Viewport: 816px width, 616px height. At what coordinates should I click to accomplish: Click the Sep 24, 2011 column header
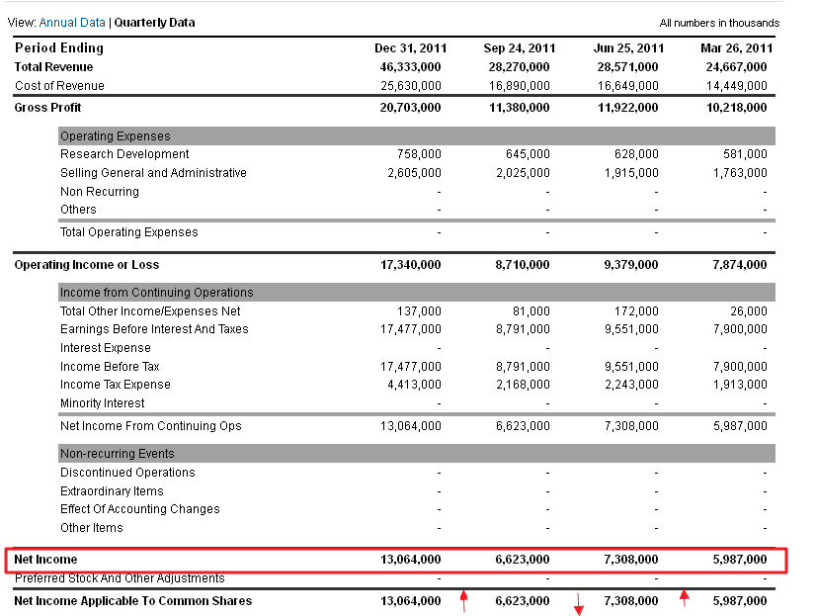coord(519,48)
